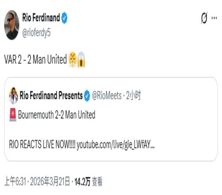
Task: Open the youtube.com/live link
Action: coord(115,145)
